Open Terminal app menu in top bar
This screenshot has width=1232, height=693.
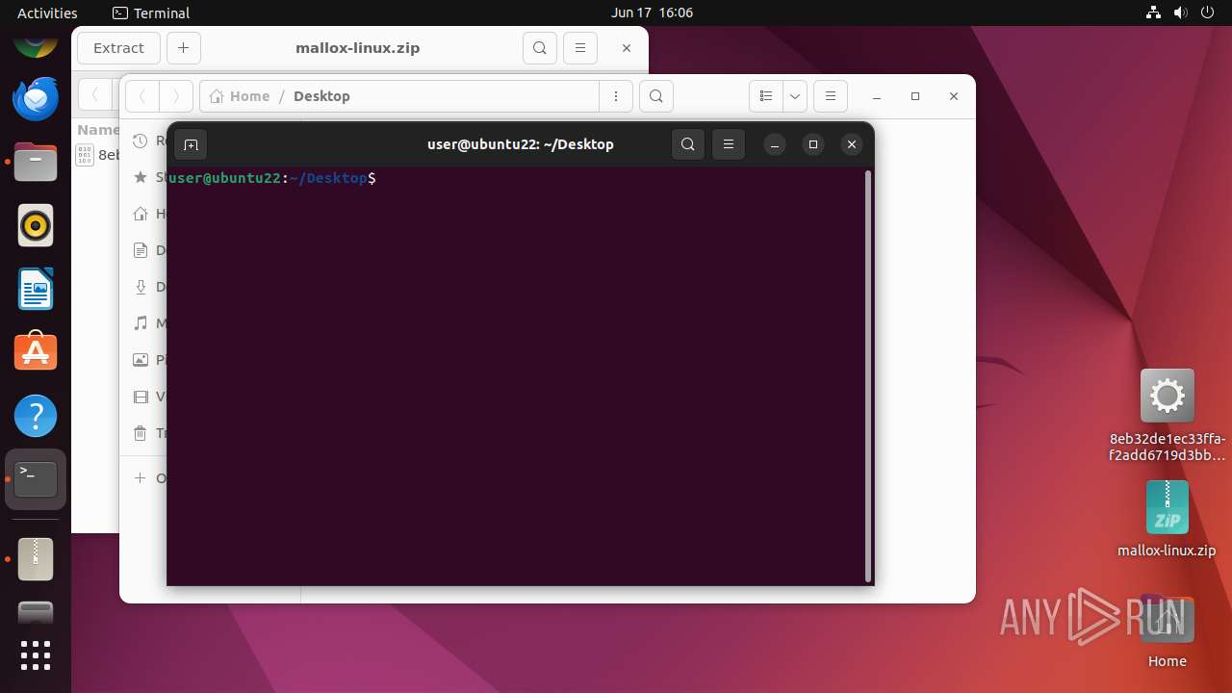click(151, 13)
